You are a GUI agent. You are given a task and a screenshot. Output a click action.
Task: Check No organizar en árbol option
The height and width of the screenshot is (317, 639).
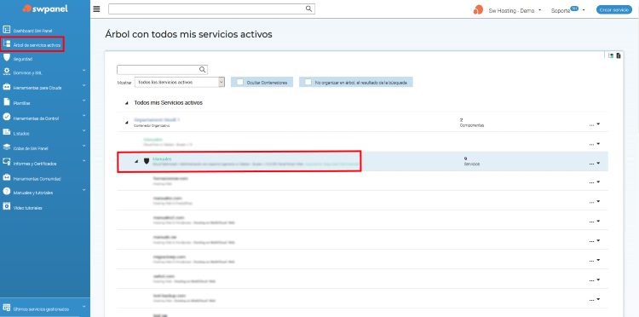(308, 82)
